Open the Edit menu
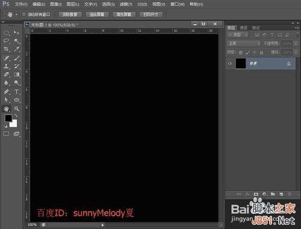The height and width of the screenshot is (229, 301). click(x=39, y=4)
